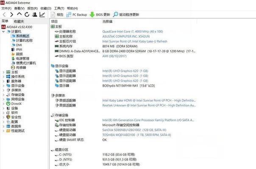Open the QuadCore Intel Core i7 link
256x169 pixels.
point(133,31)
